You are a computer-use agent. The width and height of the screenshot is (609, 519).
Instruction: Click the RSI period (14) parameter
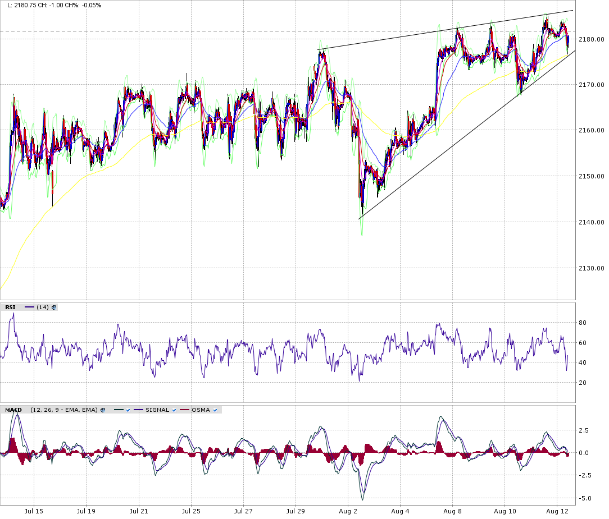pyautogui.click(x=43, y=307)
